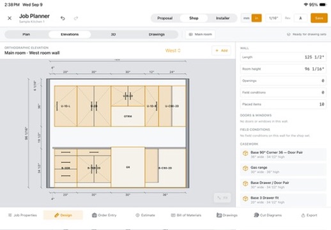Redo the last undone action
Image resolution: width=331 pixels, height=230 pixels.
(x=76, y=18)
